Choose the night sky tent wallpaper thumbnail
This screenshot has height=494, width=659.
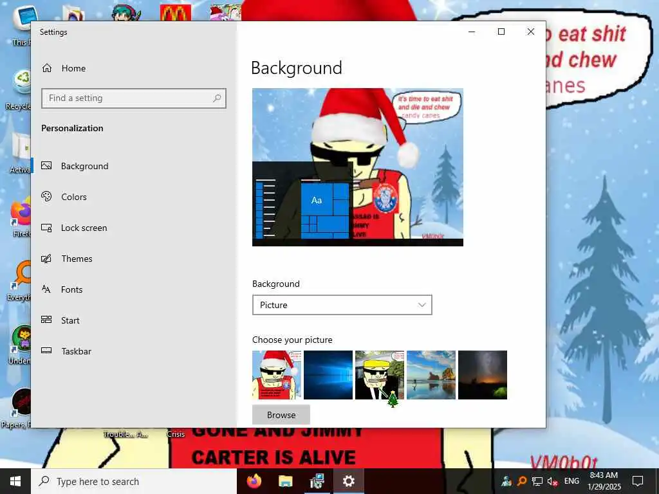(483, 375)
